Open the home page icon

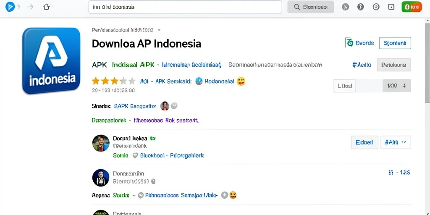tap(47, 7)
